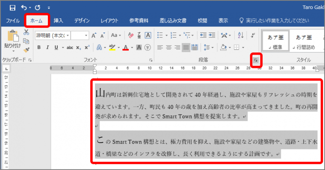This screenshot has width=325, height=170.
Task: Open line and paragraph spacing menu
Action: tap(209, 47)
